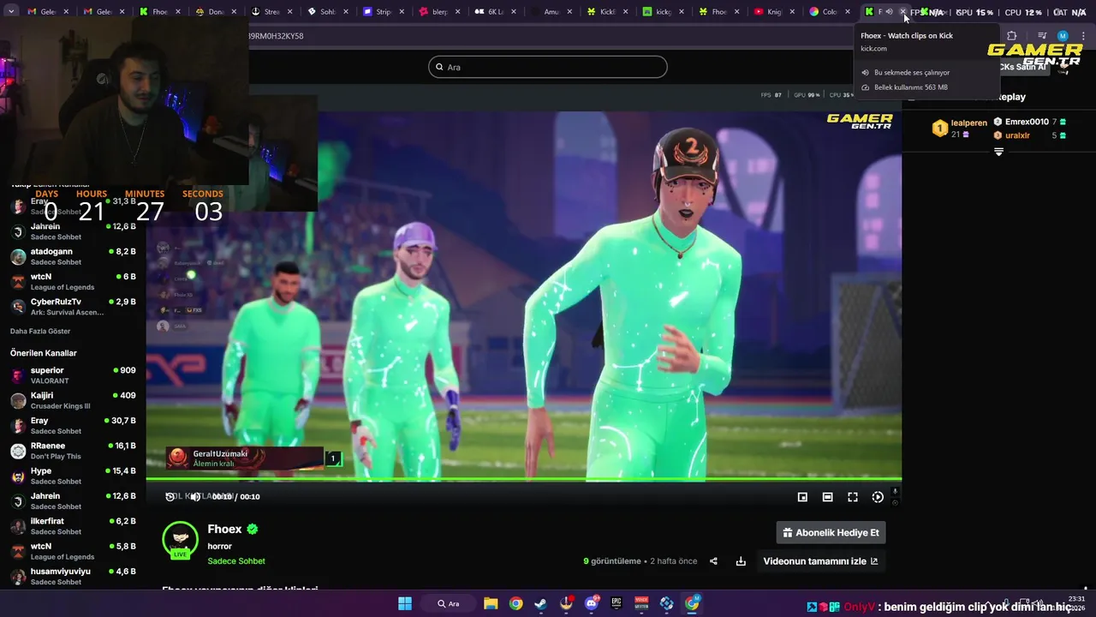Click 'Abonelik Hediye Et' button
Screen dimensions: 1096x617
[831, 532]
